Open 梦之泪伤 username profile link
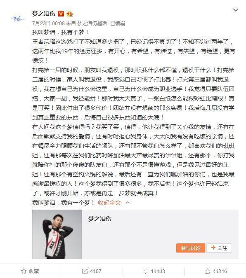The image size is (246, 278). point(44,14)
